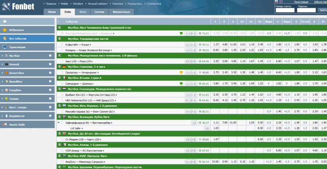
Task: Open Анонс Лайв megaphone item
Action: pyautogui.click(x=17, y=124)
